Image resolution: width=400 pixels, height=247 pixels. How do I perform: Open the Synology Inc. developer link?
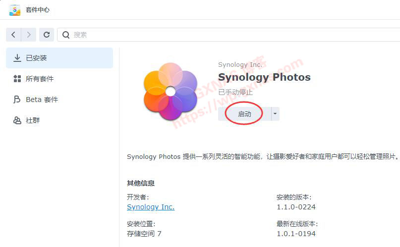[x=151, y=207]
